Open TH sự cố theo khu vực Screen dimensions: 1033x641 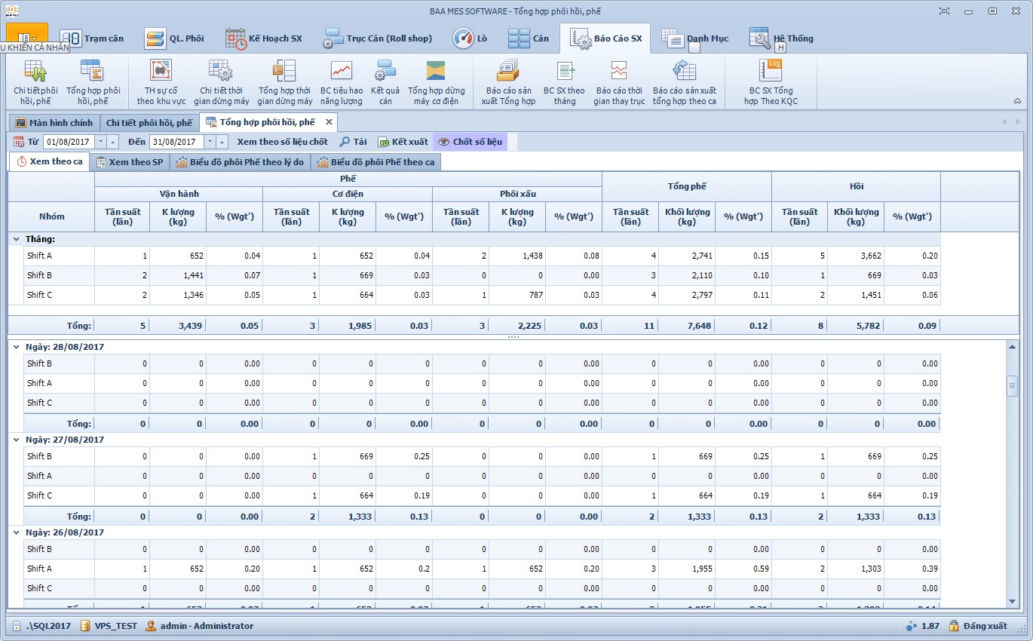(161, 81)
